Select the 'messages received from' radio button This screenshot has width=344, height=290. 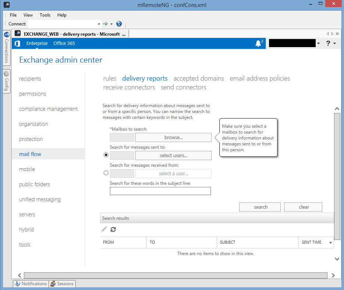[x=106, y=173]
